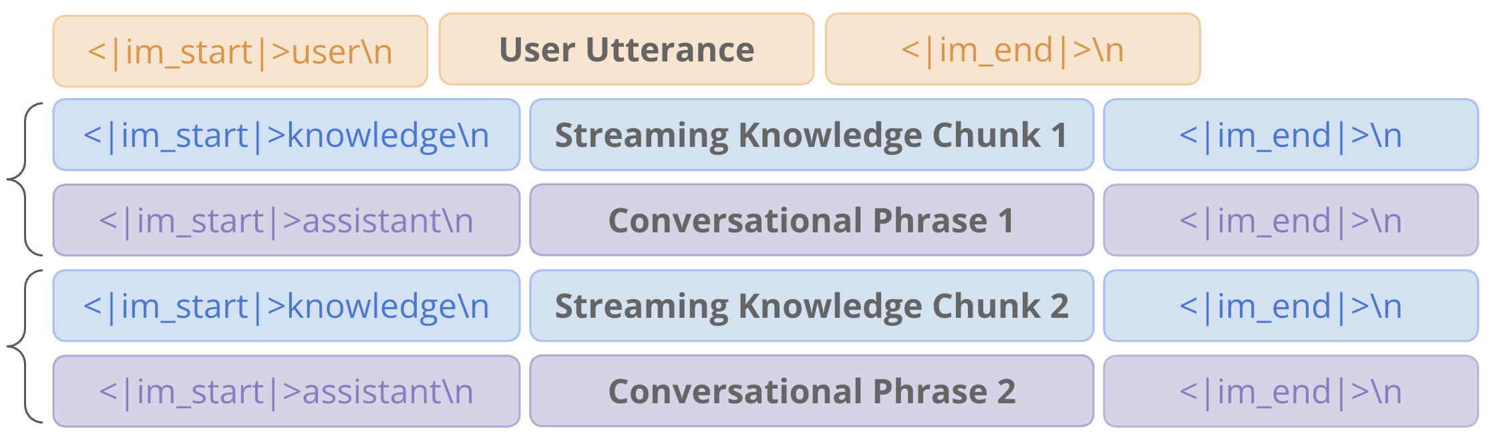The height and width of the screenshot is (446, 1495).
Task: Click the orange im_end token box
Action: point(1012,49)
